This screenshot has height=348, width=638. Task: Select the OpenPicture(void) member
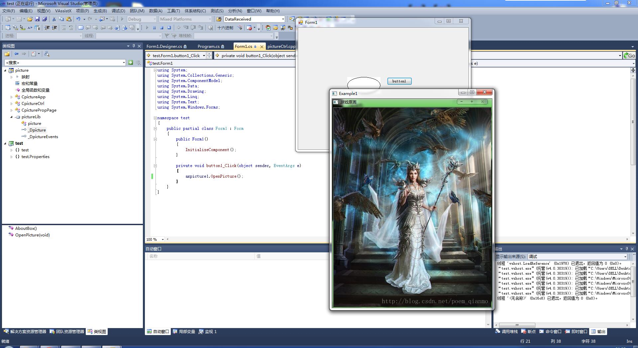point(32,235)
